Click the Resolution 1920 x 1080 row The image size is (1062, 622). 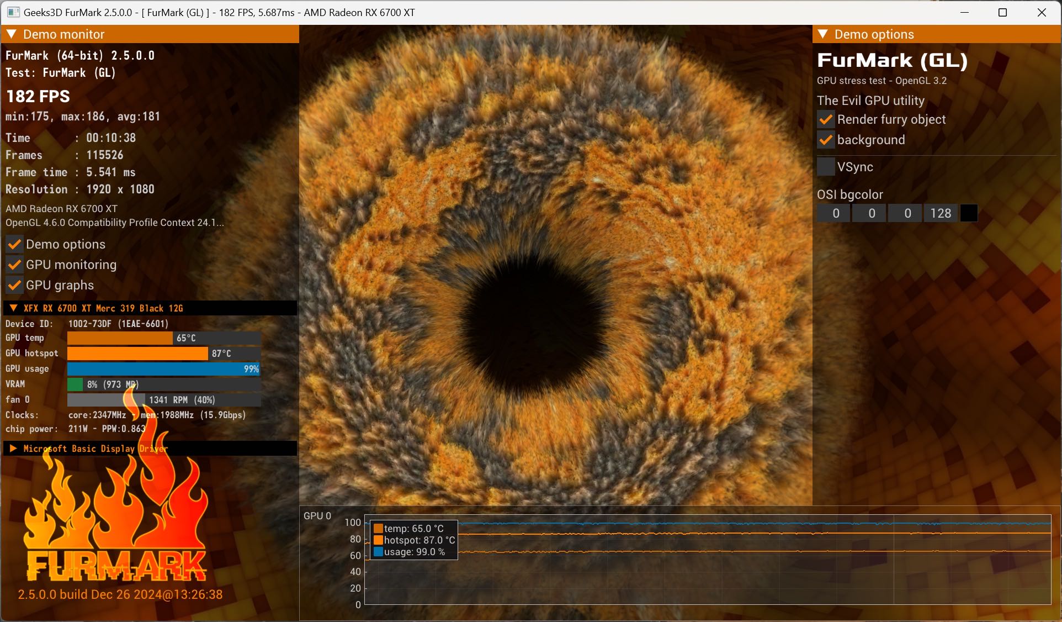(80, 189)
